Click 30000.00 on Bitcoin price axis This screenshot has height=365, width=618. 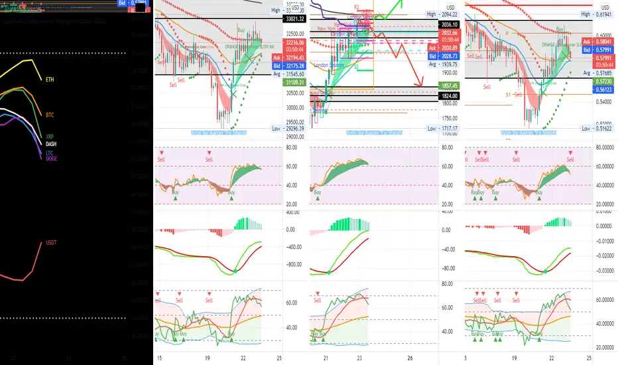295,108
